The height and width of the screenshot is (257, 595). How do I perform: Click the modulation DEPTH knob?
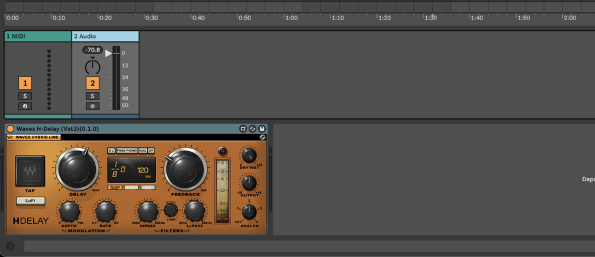(x=69, y=212)
